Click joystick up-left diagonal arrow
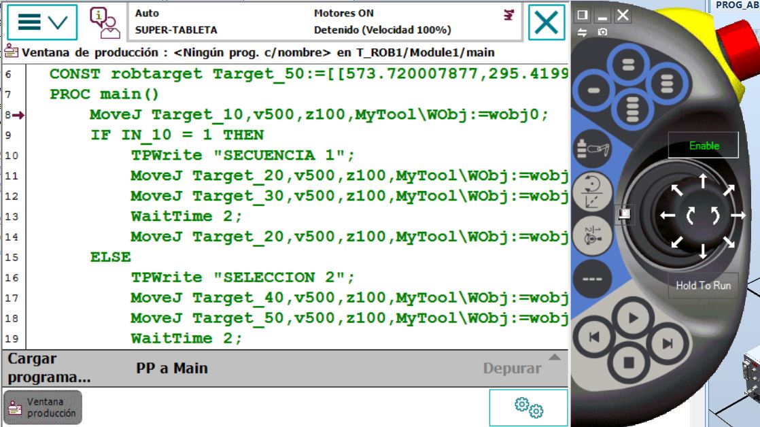760x427 pixels. (x=676, y=190)
